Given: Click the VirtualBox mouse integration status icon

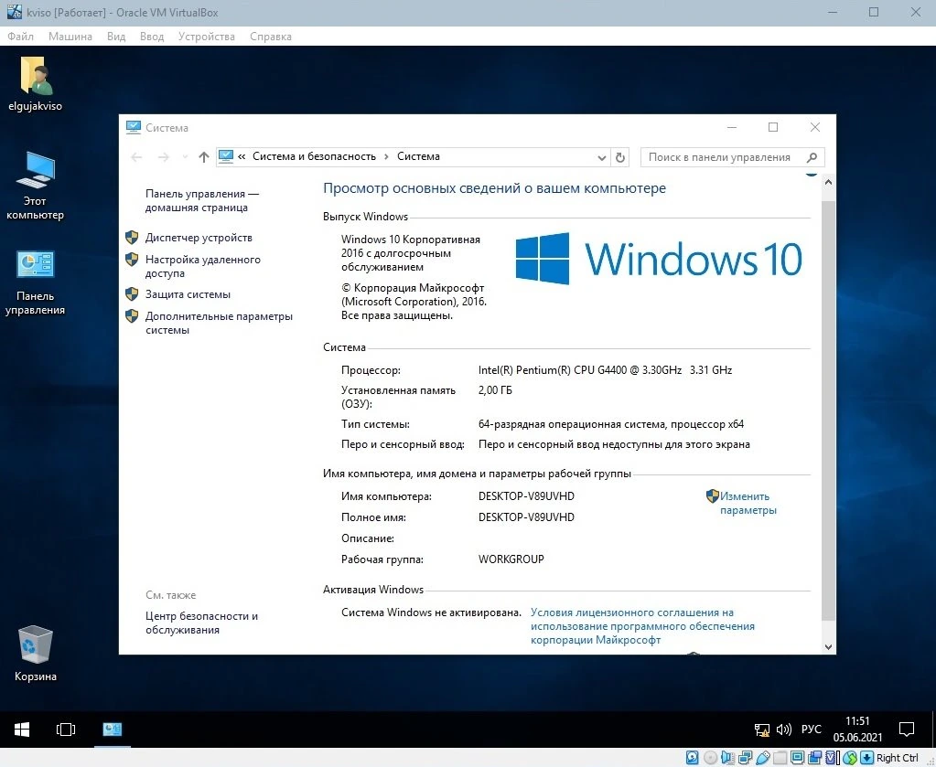Looking at the screenshot, I should pos(850,758).
